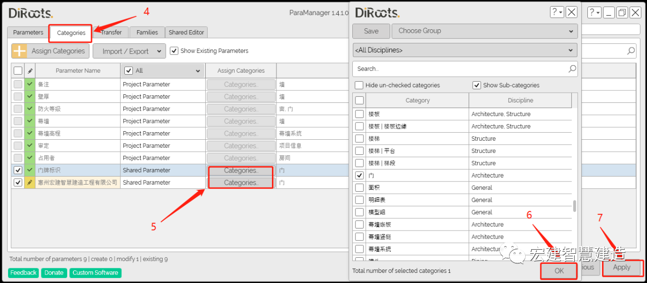Open the Custom Software link
Screen dimensions: 647x283
click(96, 273)
